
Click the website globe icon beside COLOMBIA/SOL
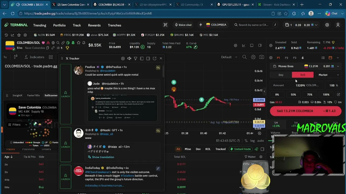[53, 43]
